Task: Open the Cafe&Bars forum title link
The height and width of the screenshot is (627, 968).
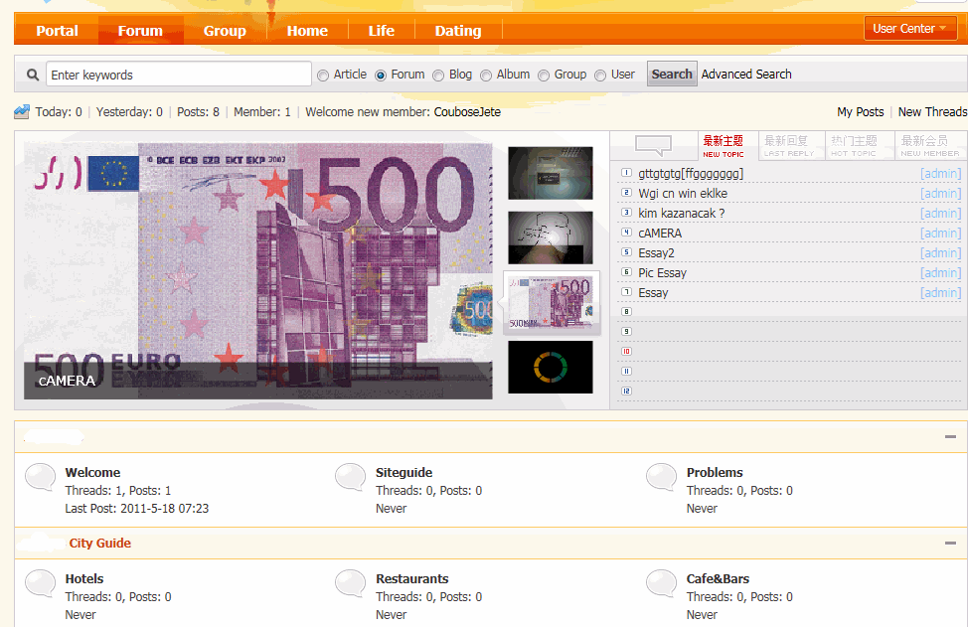Action: pos(718,579)
